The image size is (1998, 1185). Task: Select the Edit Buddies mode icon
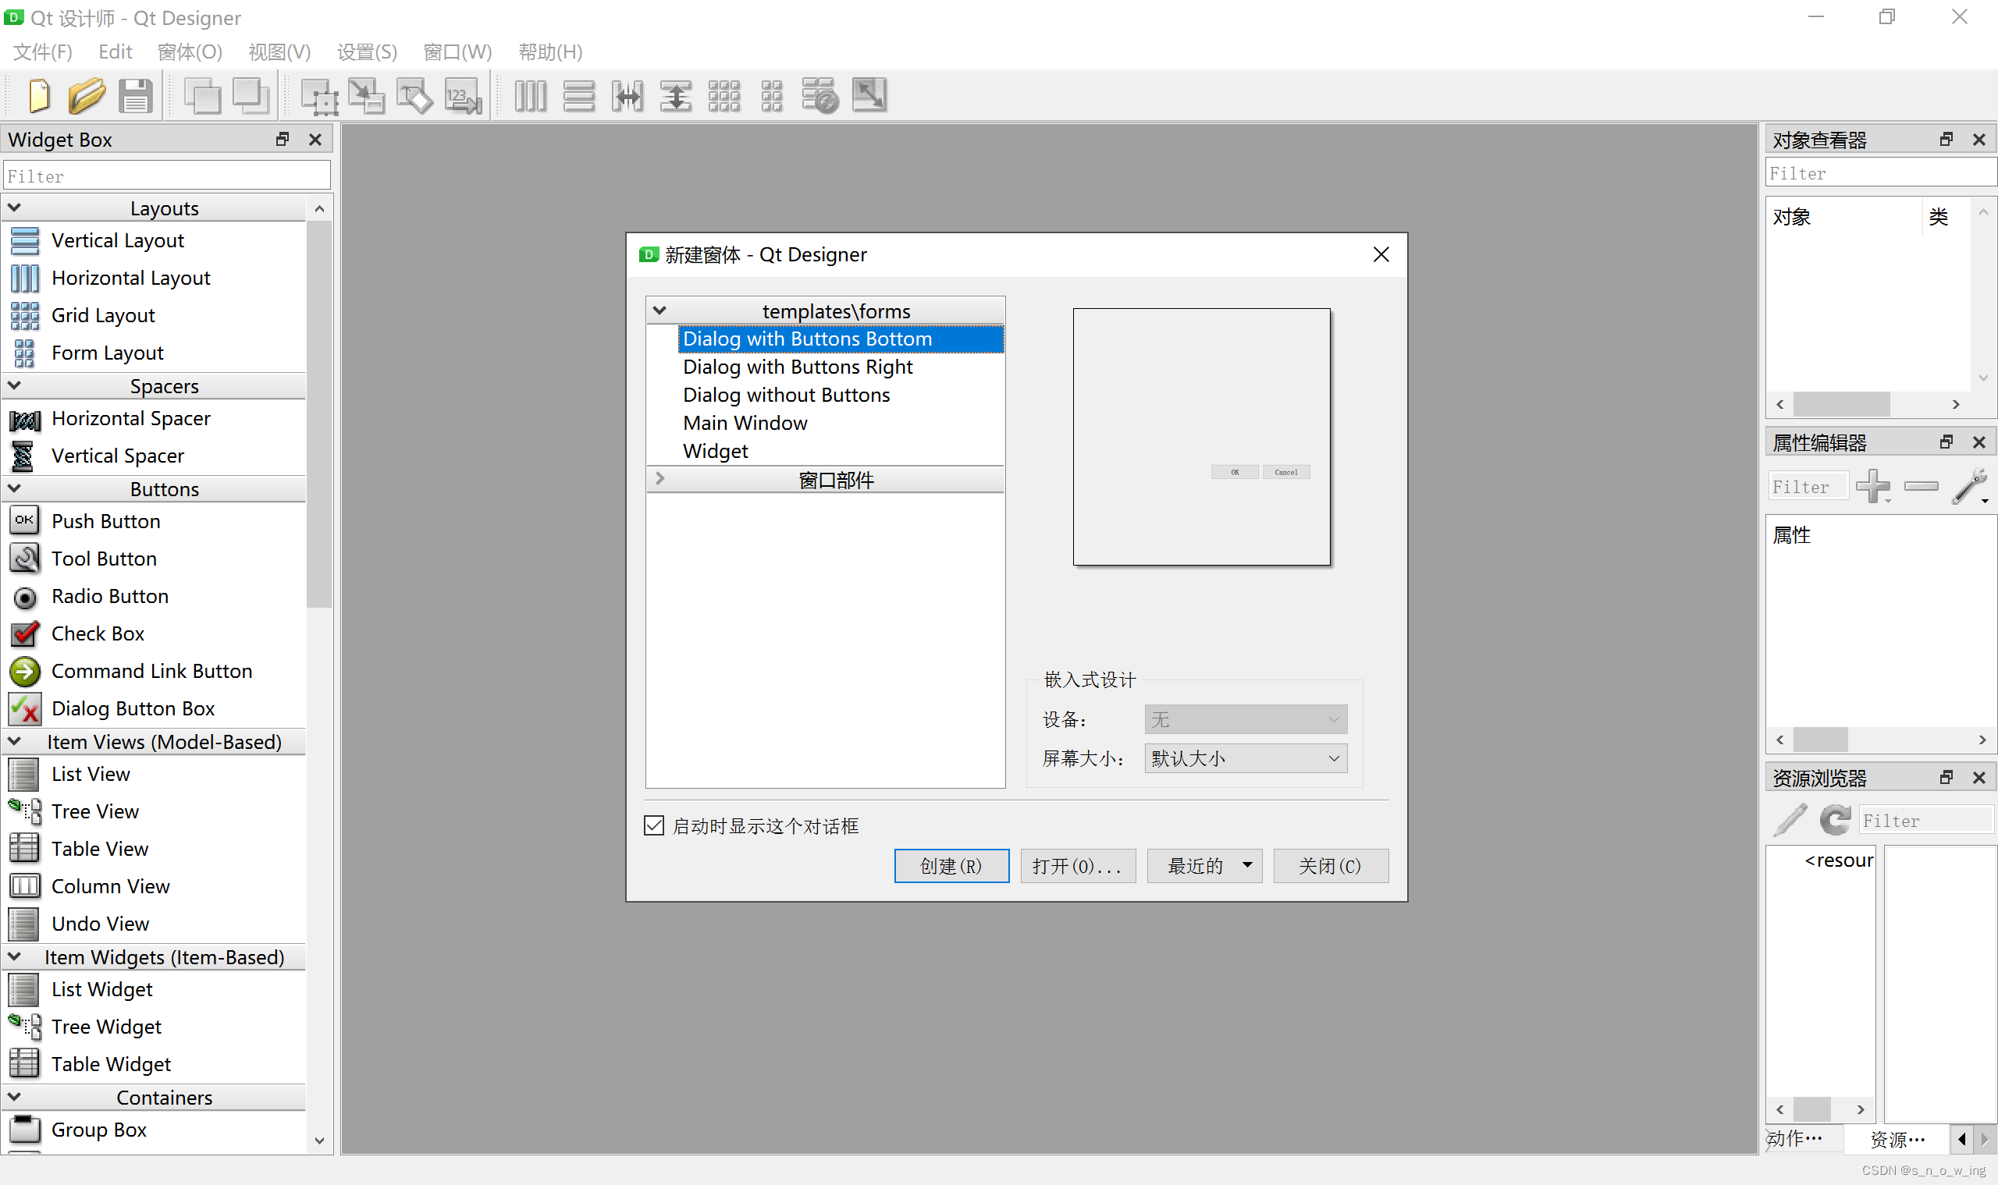[414, 96]
